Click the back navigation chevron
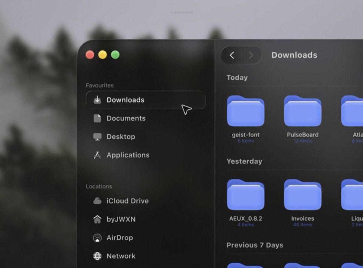This screenshot has height=268, width=363. (232, 55)
